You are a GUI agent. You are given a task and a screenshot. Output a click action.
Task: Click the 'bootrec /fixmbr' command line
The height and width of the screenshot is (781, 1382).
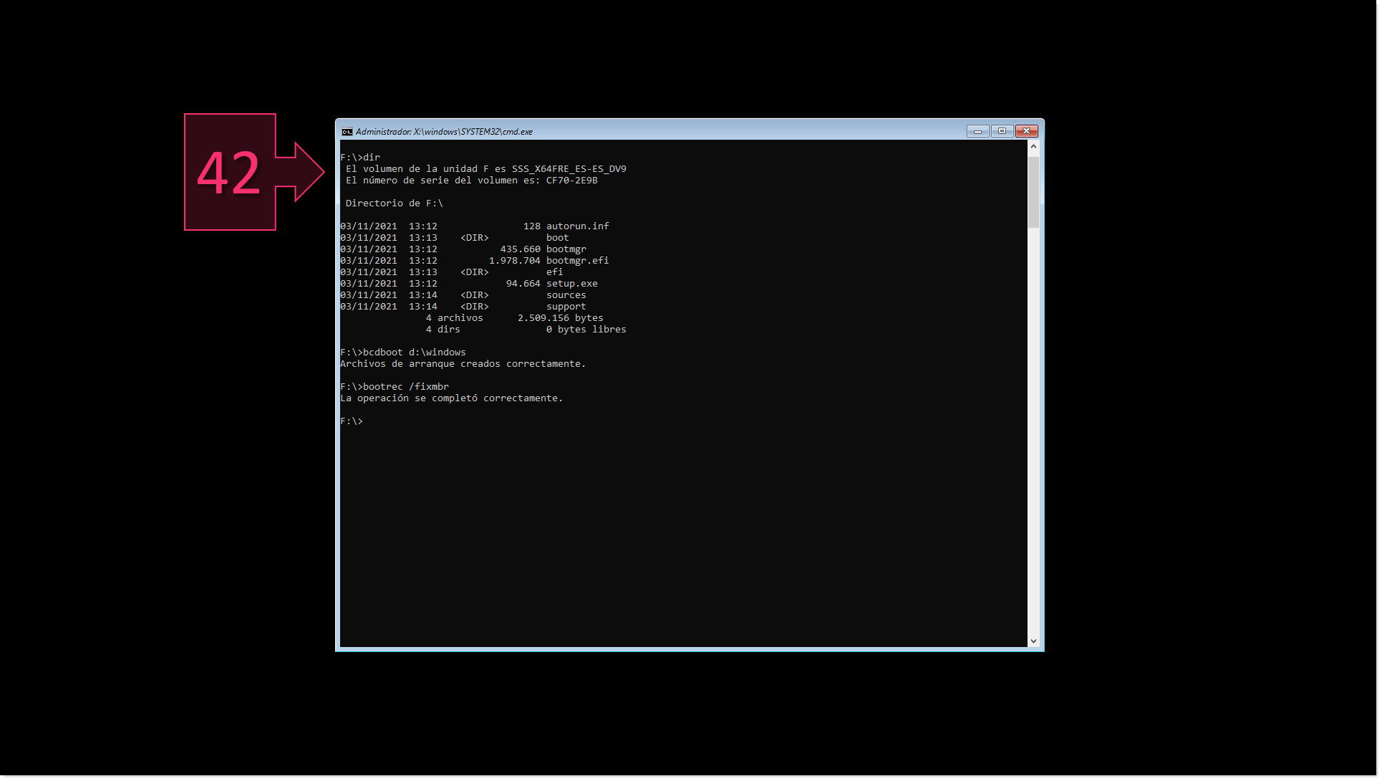coord(395,387)
